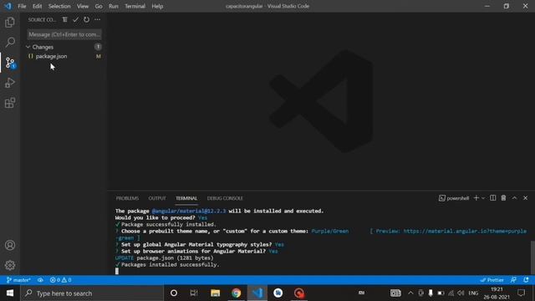
Task: Collapse the Changes group
Action: point(28,47)
